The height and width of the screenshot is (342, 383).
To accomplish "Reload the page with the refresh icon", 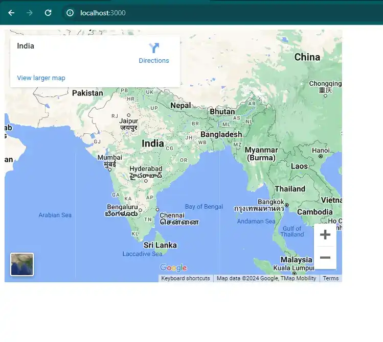I will [x=48, y=13].
